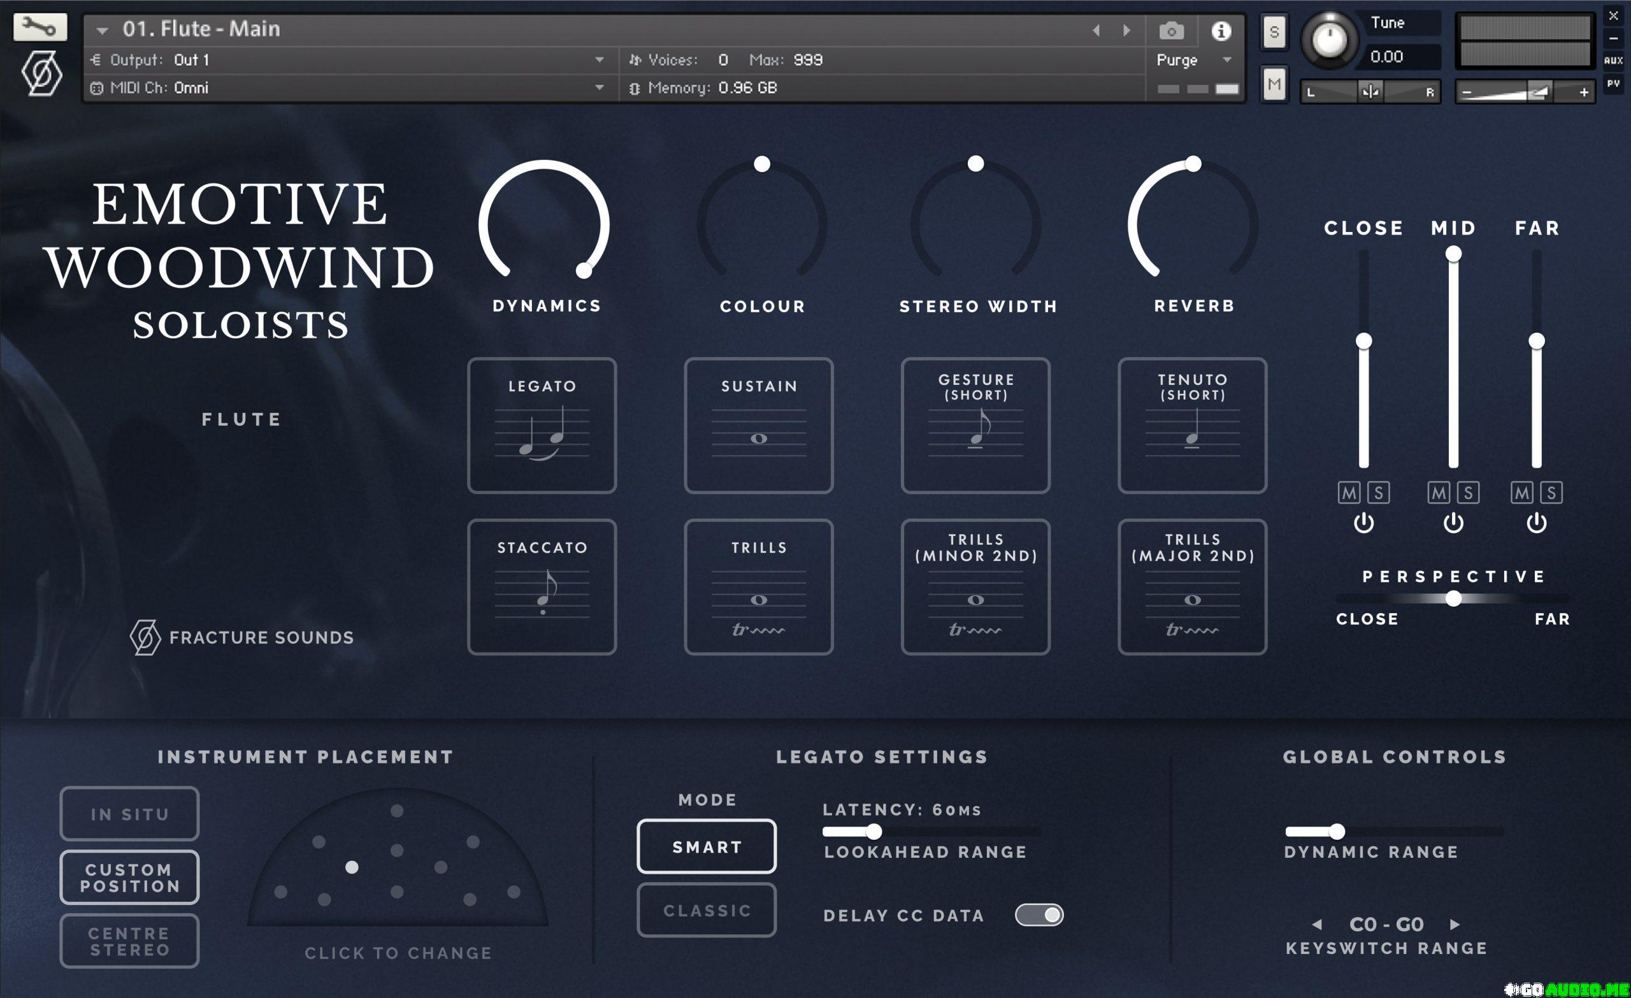Select the Trills (Minor 2nd) articulation
This screenshot has height=998, width=1631.
pyautogui.click(x=975, y=587)
